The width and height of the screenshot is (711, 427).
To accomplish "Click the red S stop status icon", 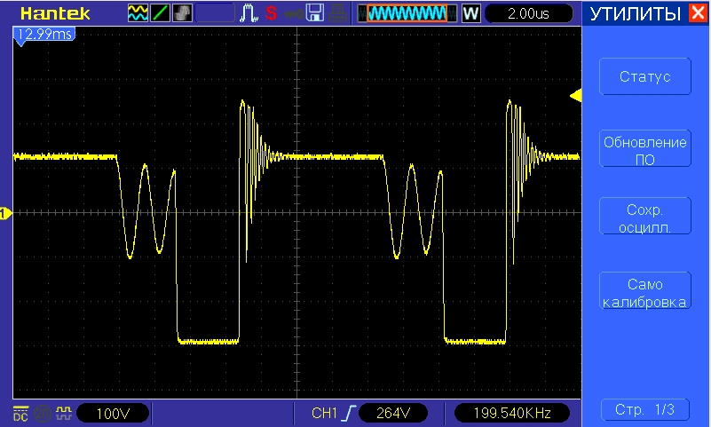I will 271,13.
